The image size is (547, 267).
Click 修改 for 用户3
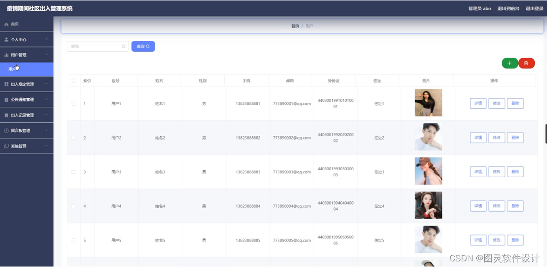point(497,172)
